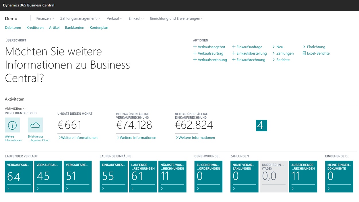Open the Intelligent Cloud insights cloud icon
Viewport: 359px width, 202px height.
[x=35, y=125]
